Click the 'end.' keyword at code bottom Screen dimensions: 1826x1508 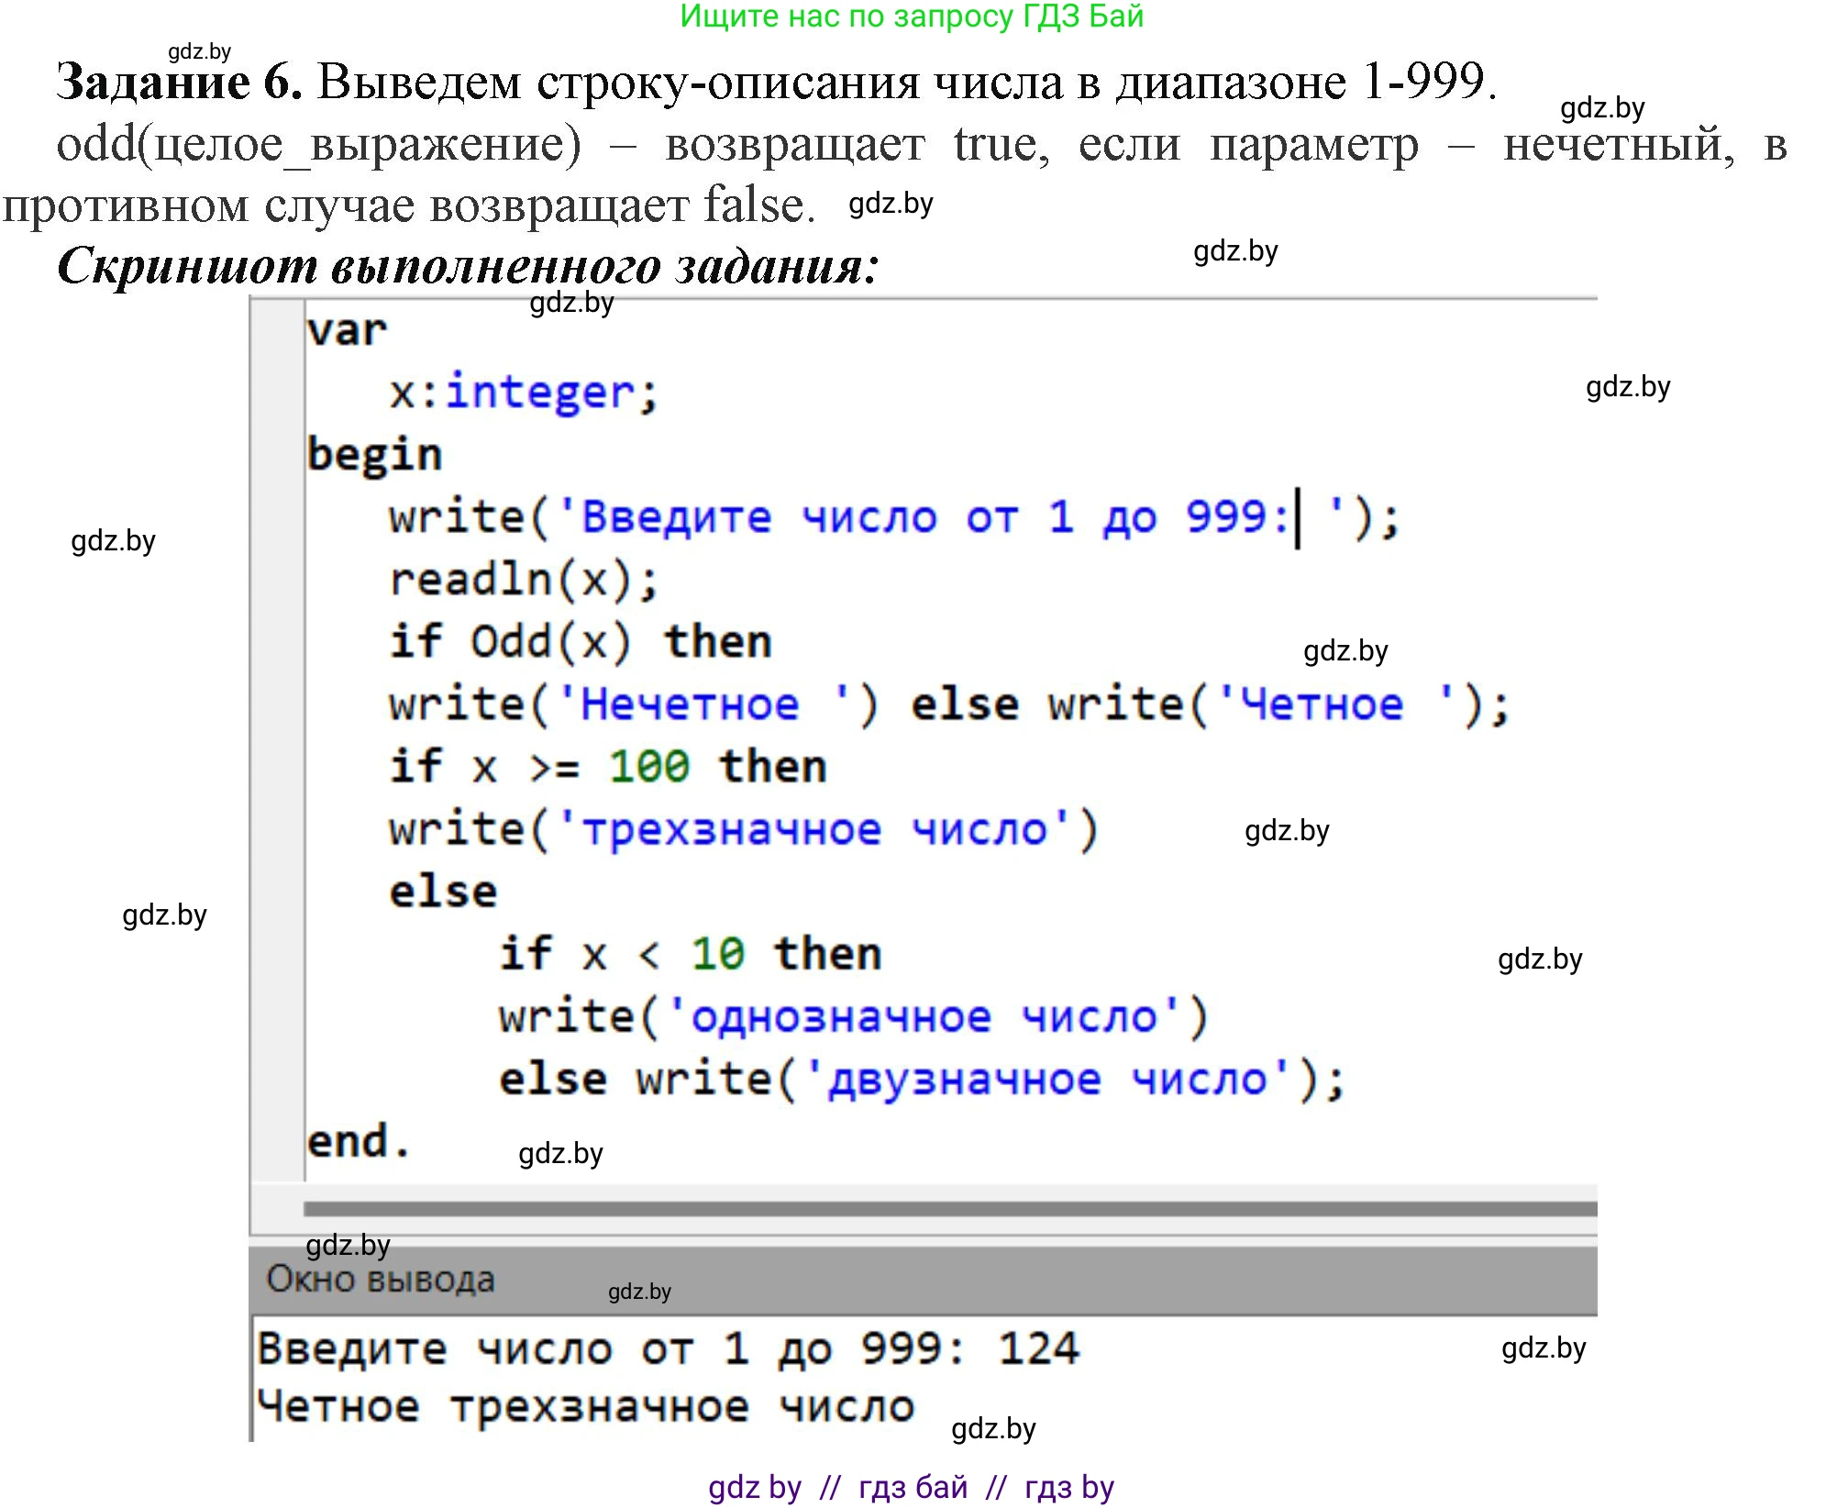tap(358, 1142)
